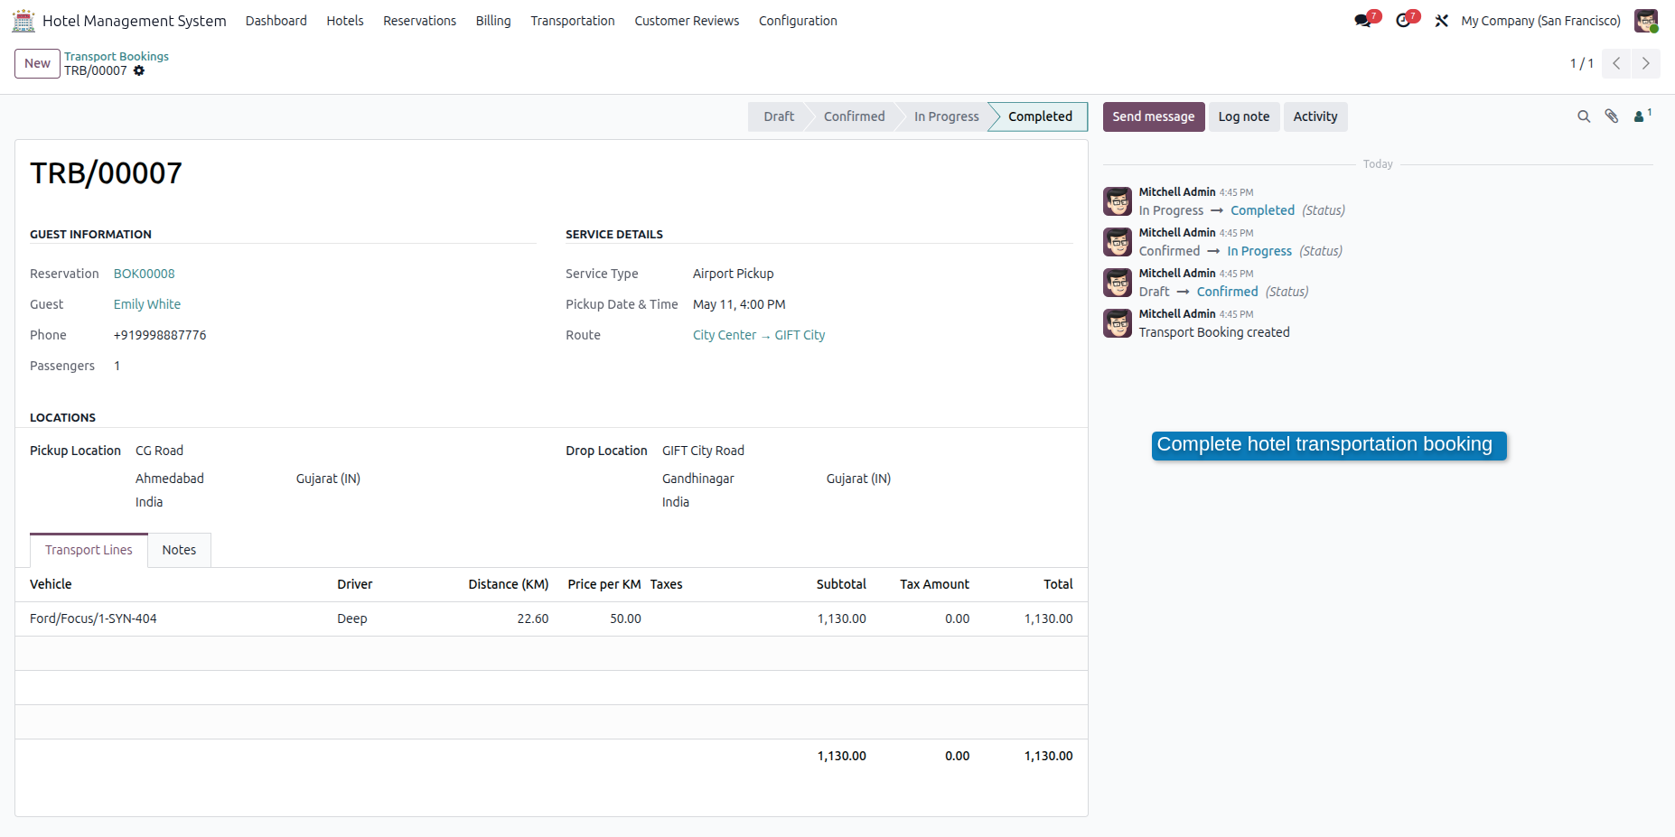1675x837 pixels.
Task: Click the debug tools wrench icon
Action: (x=1442, y=21)
